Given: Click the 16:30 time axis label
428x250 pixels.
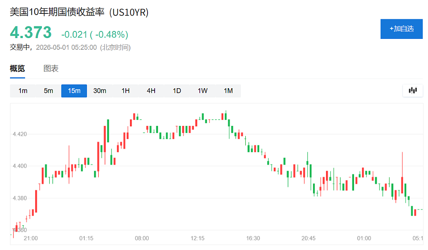Looking at the screenshot, I should click(253, 238).
